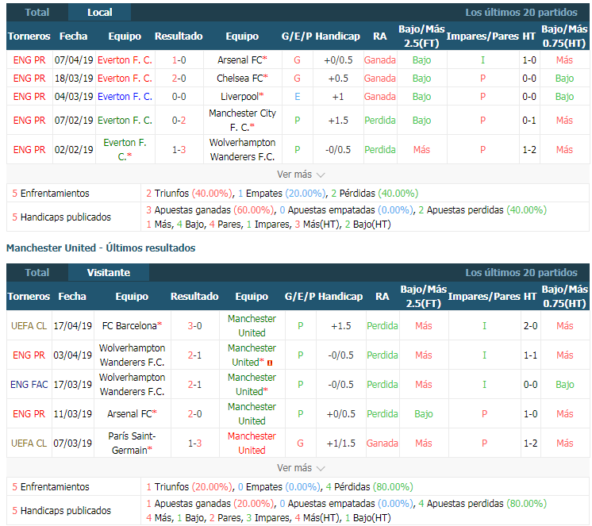Click Everton 2 Triunfos (40.00%) summary

point(189,194)
